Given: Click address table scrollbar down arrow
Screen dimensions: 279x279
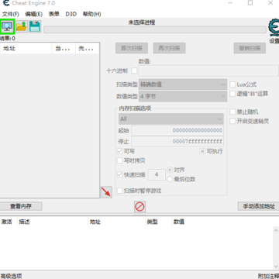Looking at the screenshot, I should (x=276, y=267).
